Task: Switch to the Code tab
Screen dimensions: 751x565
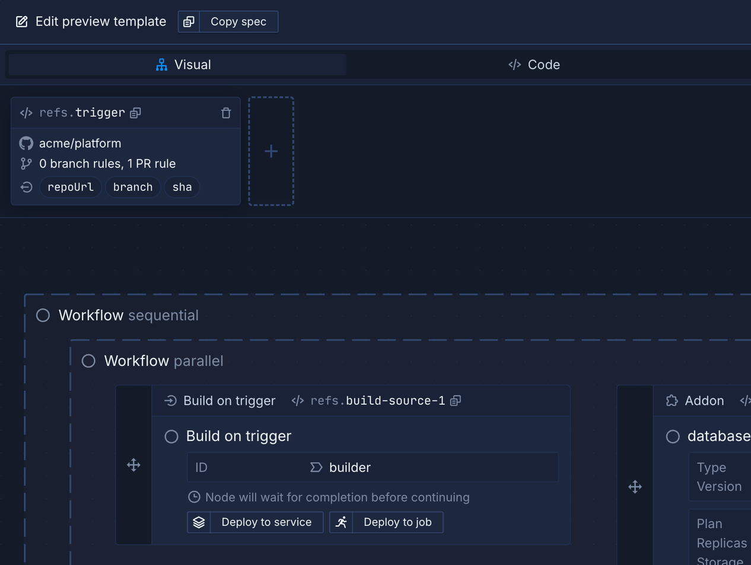Action: 534,65
